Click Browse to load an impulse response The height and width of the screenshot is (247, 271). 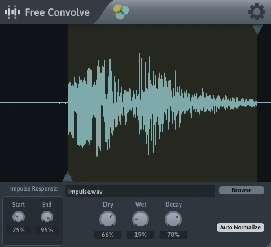point(242,190)
